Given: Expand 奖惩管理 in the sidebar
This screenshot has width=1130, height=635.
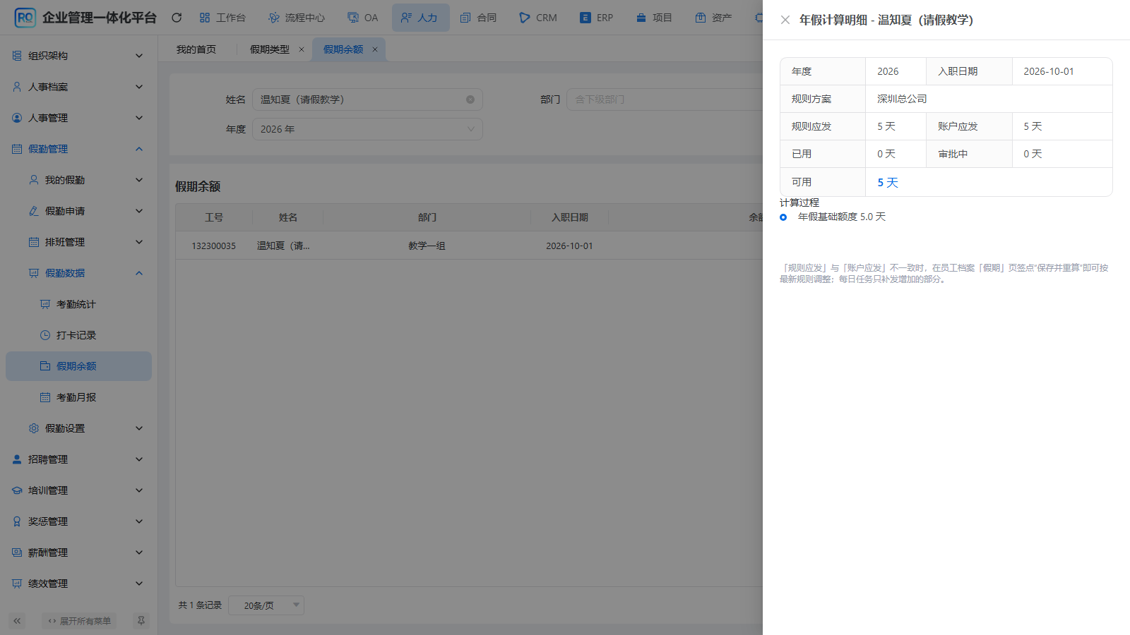Looking at the screenshot, I should 78,521.
